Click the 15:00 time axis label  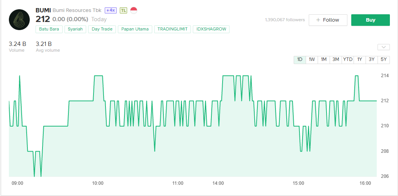pyautogui.click(x=298, y=183)
